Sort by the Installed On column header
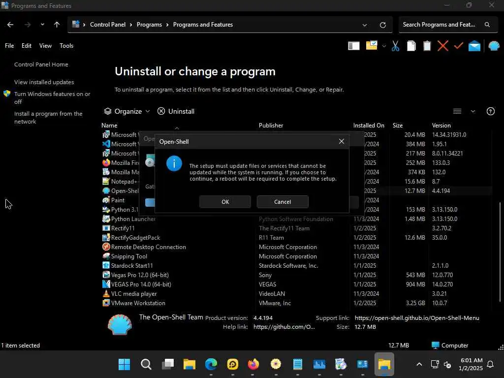 click(x=369, y=126)
